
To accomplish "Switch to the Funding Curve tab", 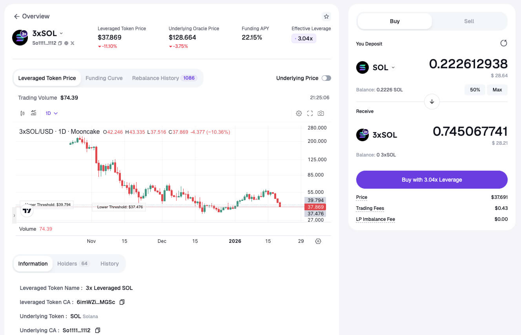I will click(x=104, y=78).
